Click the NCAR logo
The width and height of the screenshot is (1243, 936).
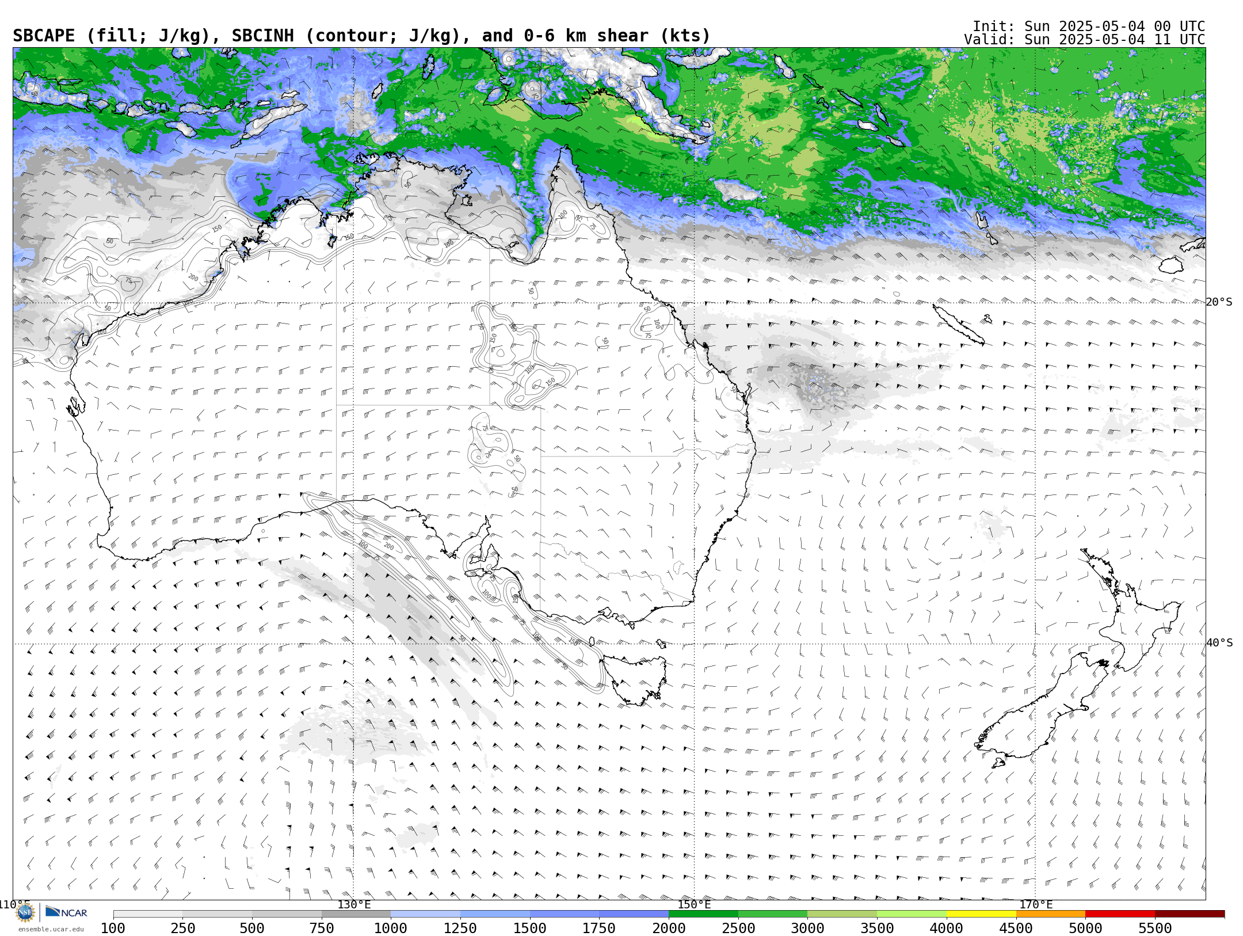pos(66,912)
